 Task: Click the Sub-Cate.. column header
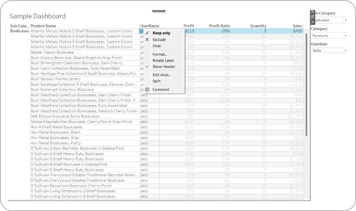tap(20, 26)
